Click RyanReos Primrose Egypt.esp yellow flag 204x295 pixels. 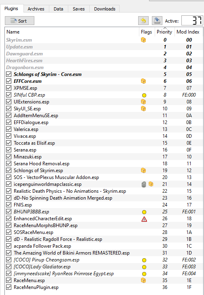pyautogui.click(x=144, y=274)
